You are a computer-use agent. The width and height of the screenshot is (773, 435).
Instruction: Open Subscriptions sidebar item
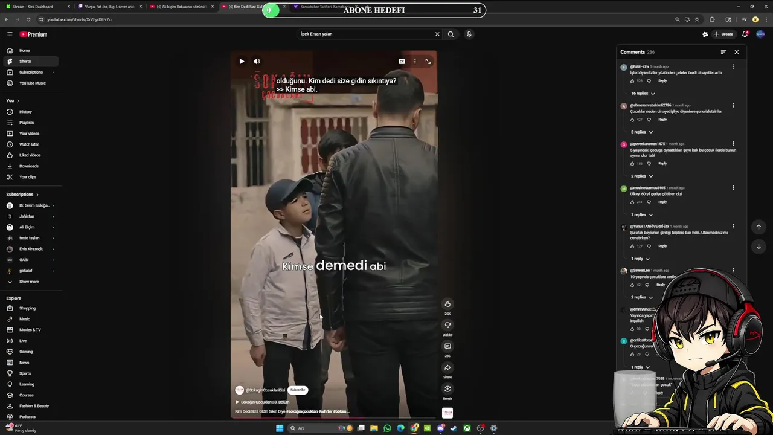point(30,72)
